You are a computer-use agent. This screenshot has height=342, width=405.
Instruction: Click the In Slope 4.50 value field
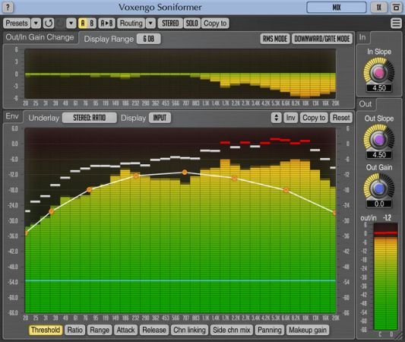coord(379,88)
